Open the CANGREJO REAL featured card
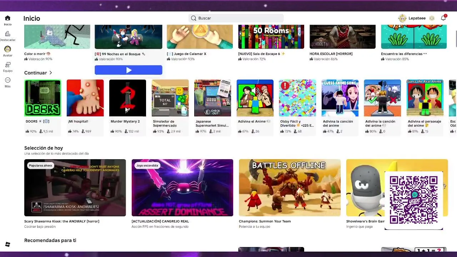 click(x=182, y=188)
